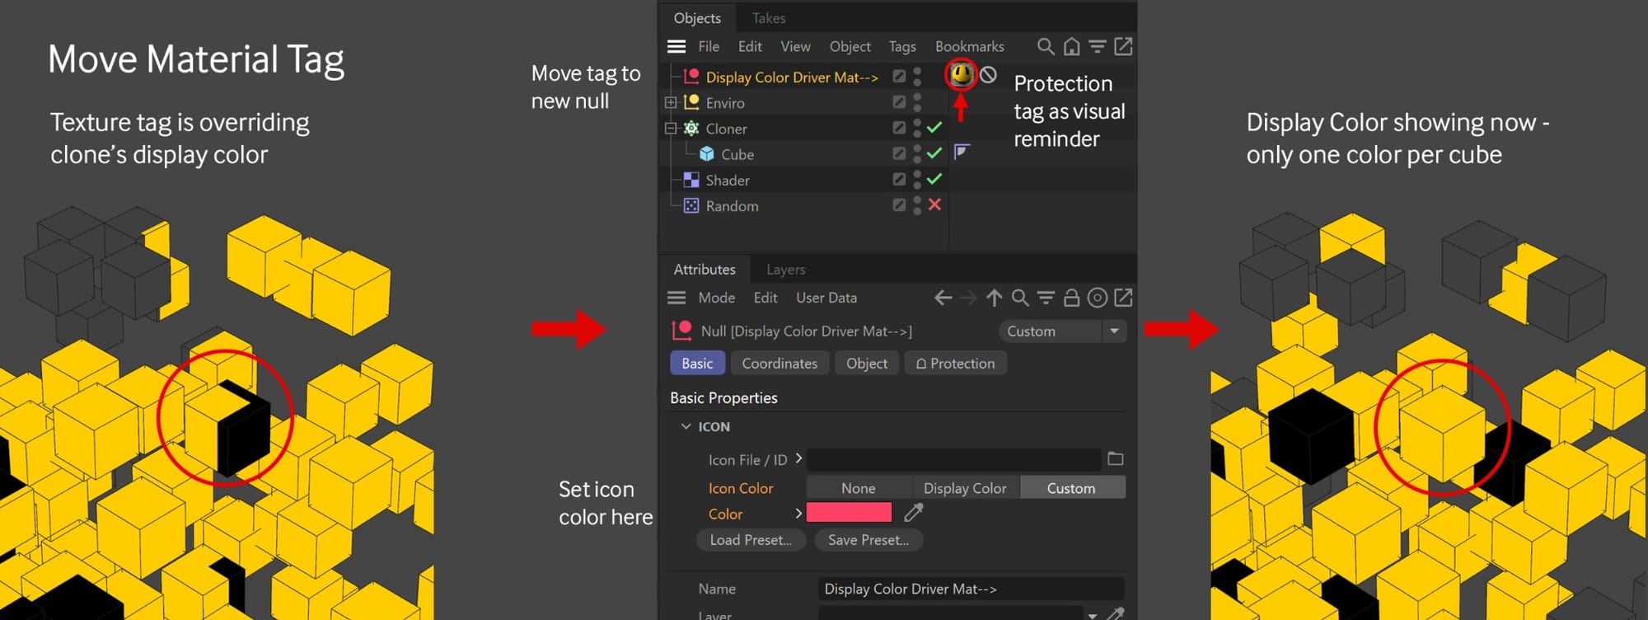1648x620 pixels.
Task: Set Icon Color to Custom
Action: pyautogui.click(x=1071, y=488)
